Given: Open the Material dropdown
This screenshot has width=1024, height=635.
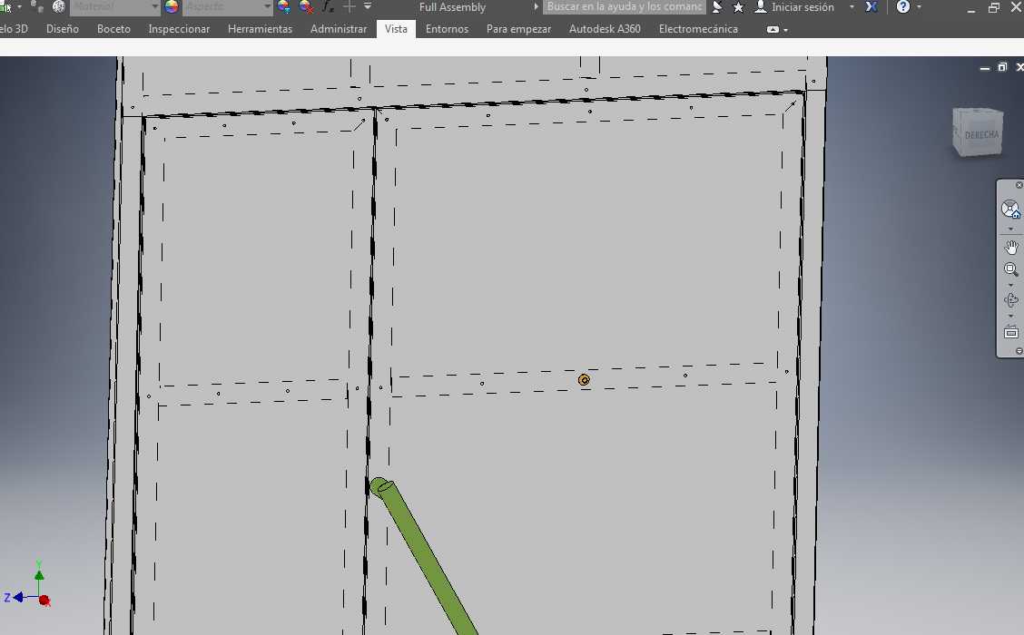Looking at the screenshot, I should pyautogui.click(x=115, y=7).
